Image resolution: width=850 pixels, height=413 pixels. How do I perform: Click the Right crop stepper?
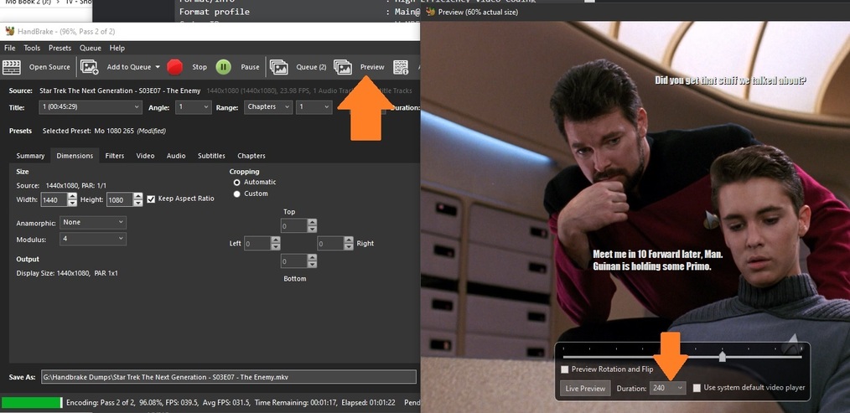click(349, 244)
